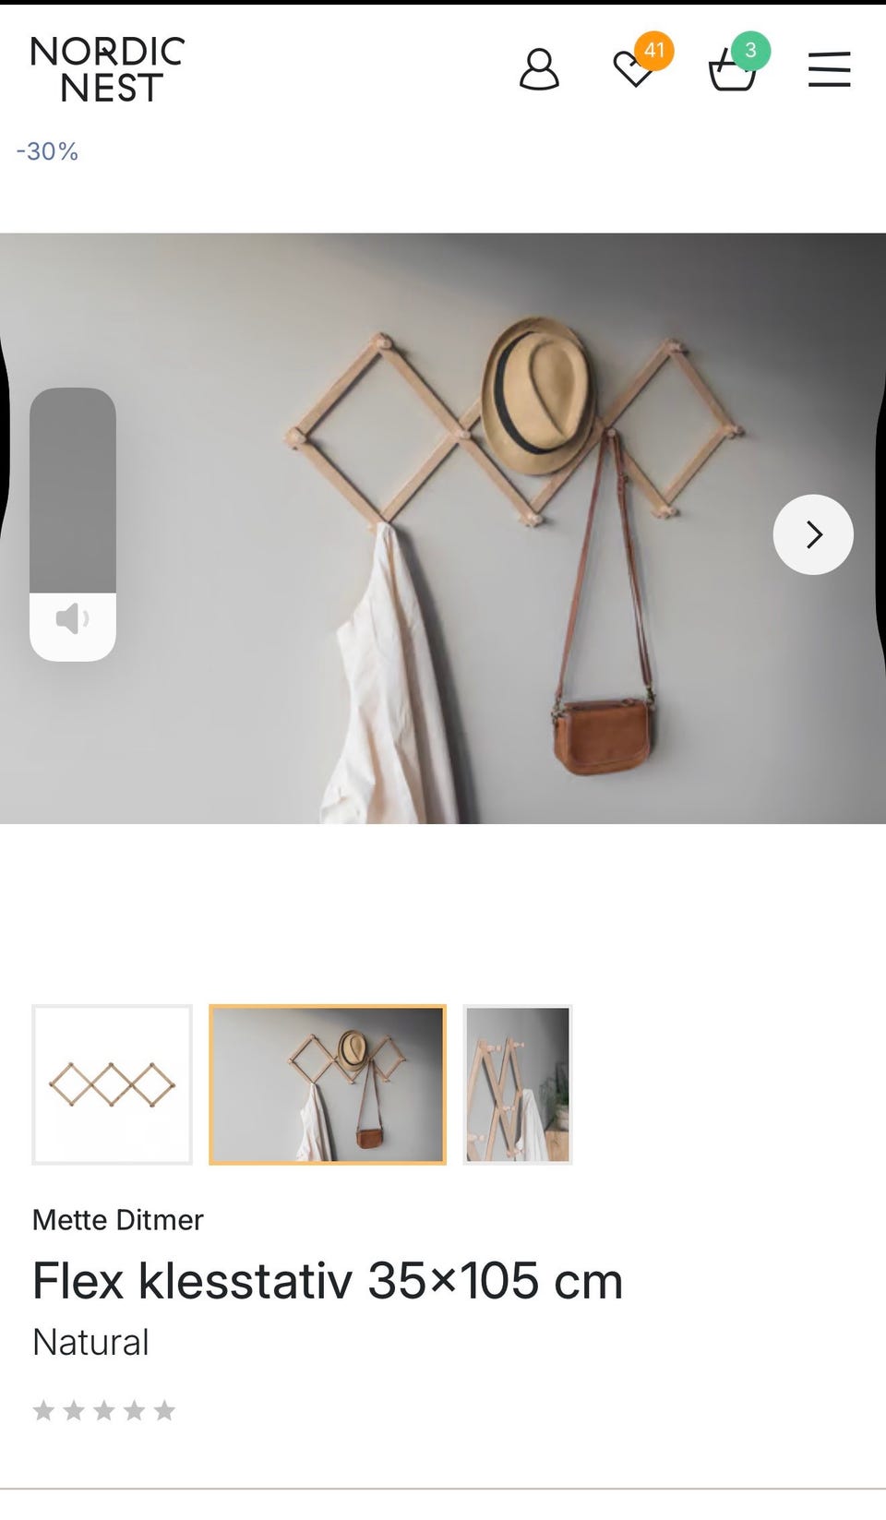
Task: Click the five-star rating row
Action: tap(104, 1410)
